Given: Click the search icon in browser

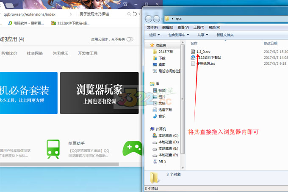Looking at the screenshot, I should tap(129, 14).
